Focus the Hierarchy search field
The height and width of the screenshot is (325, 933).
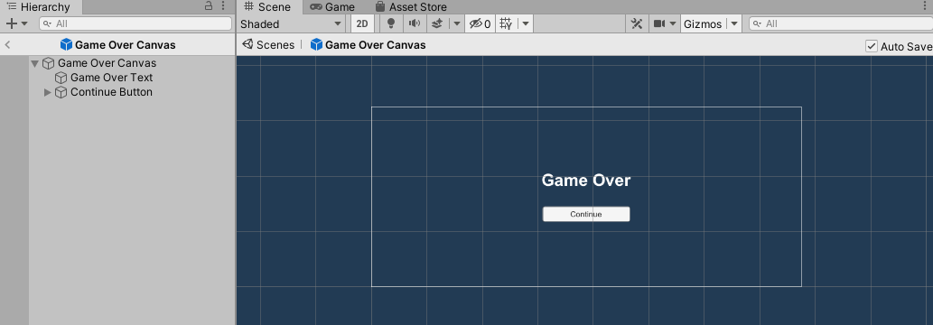(x=135, y=23)
